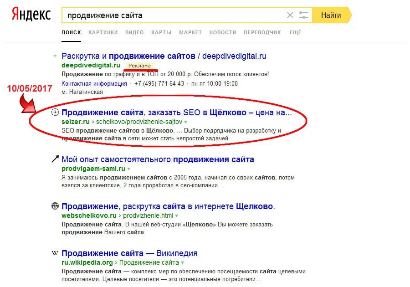Open the Новости tab
410x287 pixels.
coord(222,32)
